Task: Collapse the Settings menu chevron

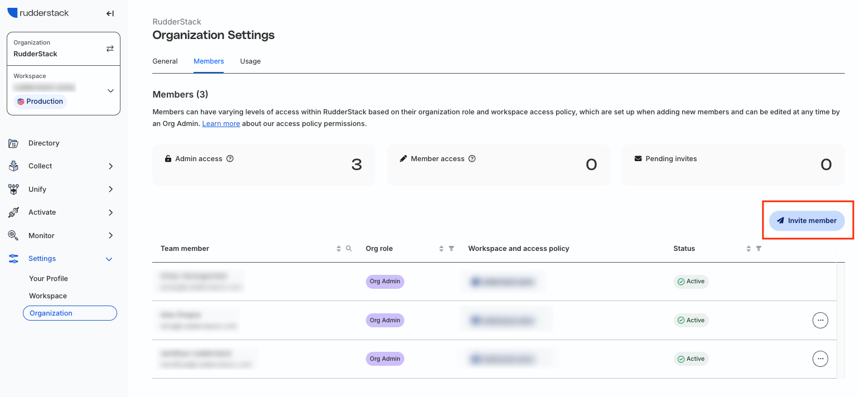Action: click(x=109, y=259)
